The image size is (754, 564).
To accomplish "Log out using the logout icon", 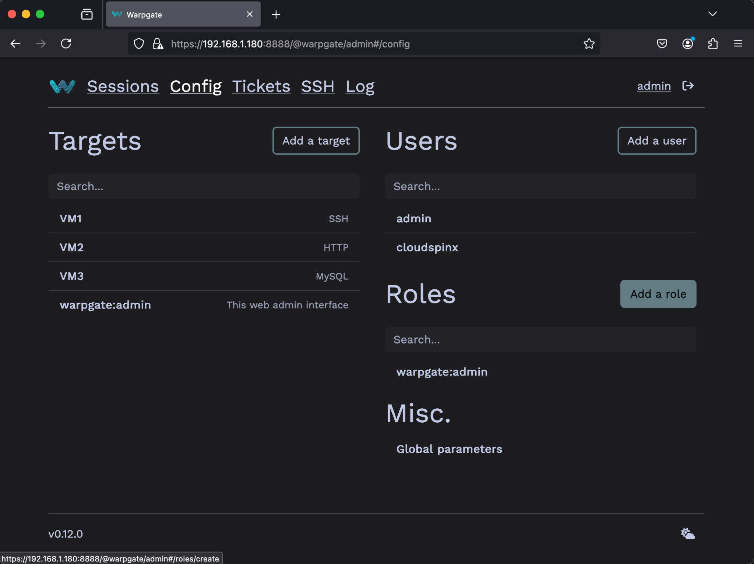I will [688, 86].
